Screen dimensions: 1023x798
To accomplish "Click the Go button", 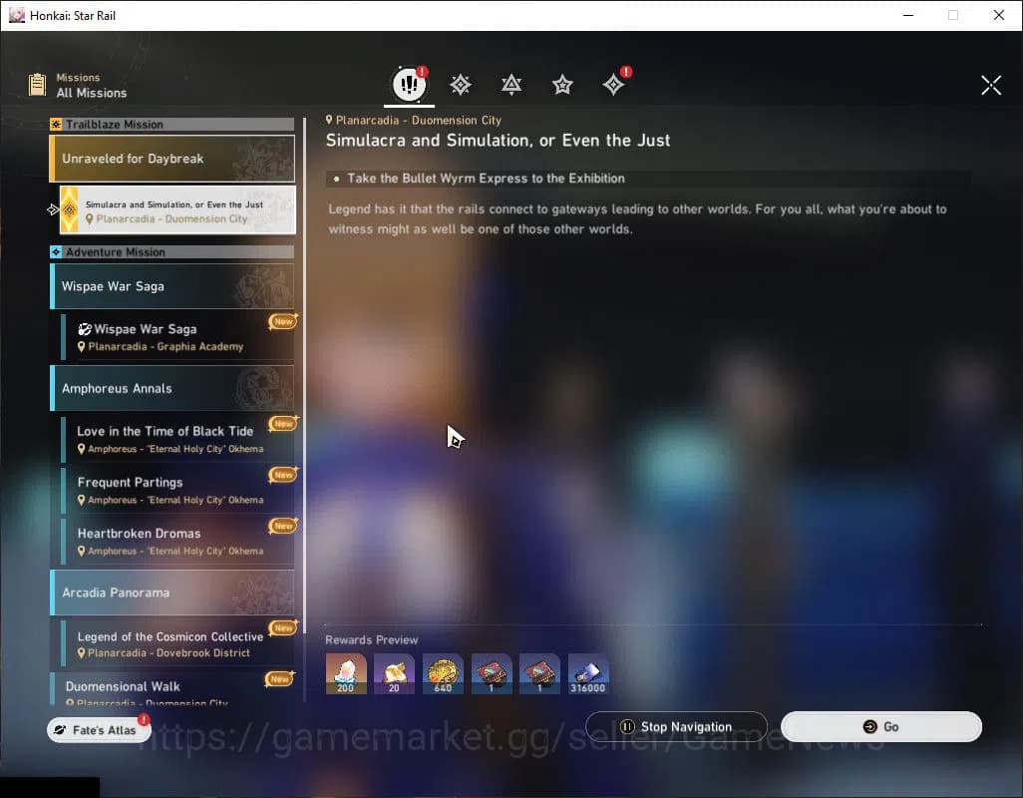I will [880, 727].
